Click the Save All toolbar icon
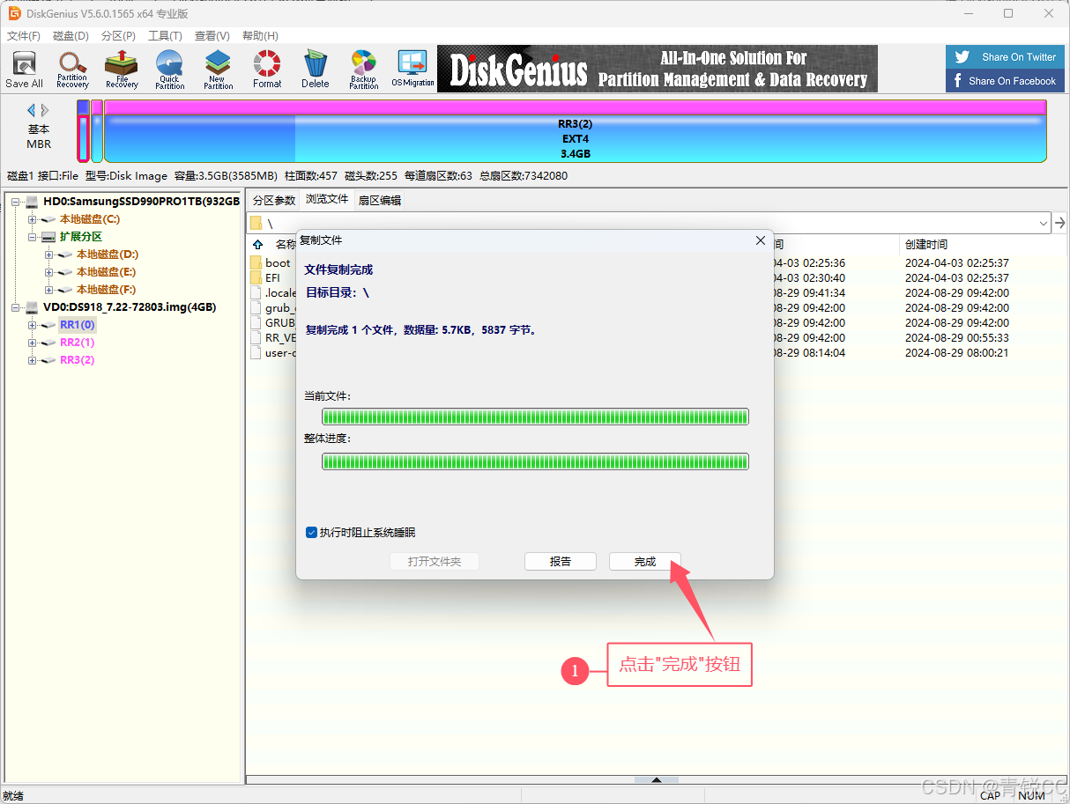Image resolution: width=1070 pixels, height=804 pixels. pos(24,69)
